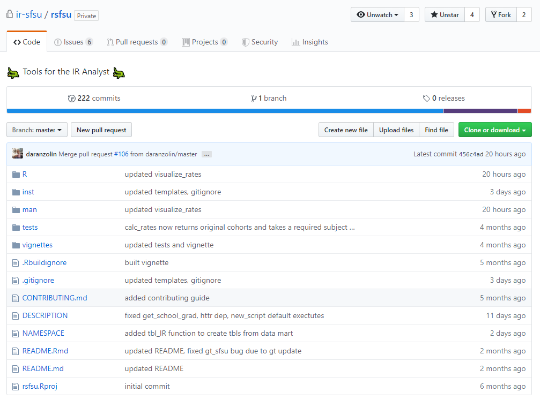
Task: Click the commits history clock icon
Action: pos(71,99)
